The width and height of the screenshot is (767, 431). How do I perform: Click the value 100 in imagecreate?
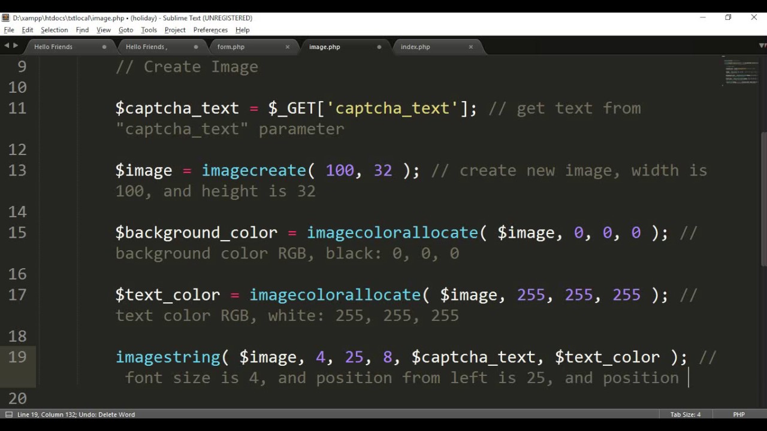(x=340, y=171)
